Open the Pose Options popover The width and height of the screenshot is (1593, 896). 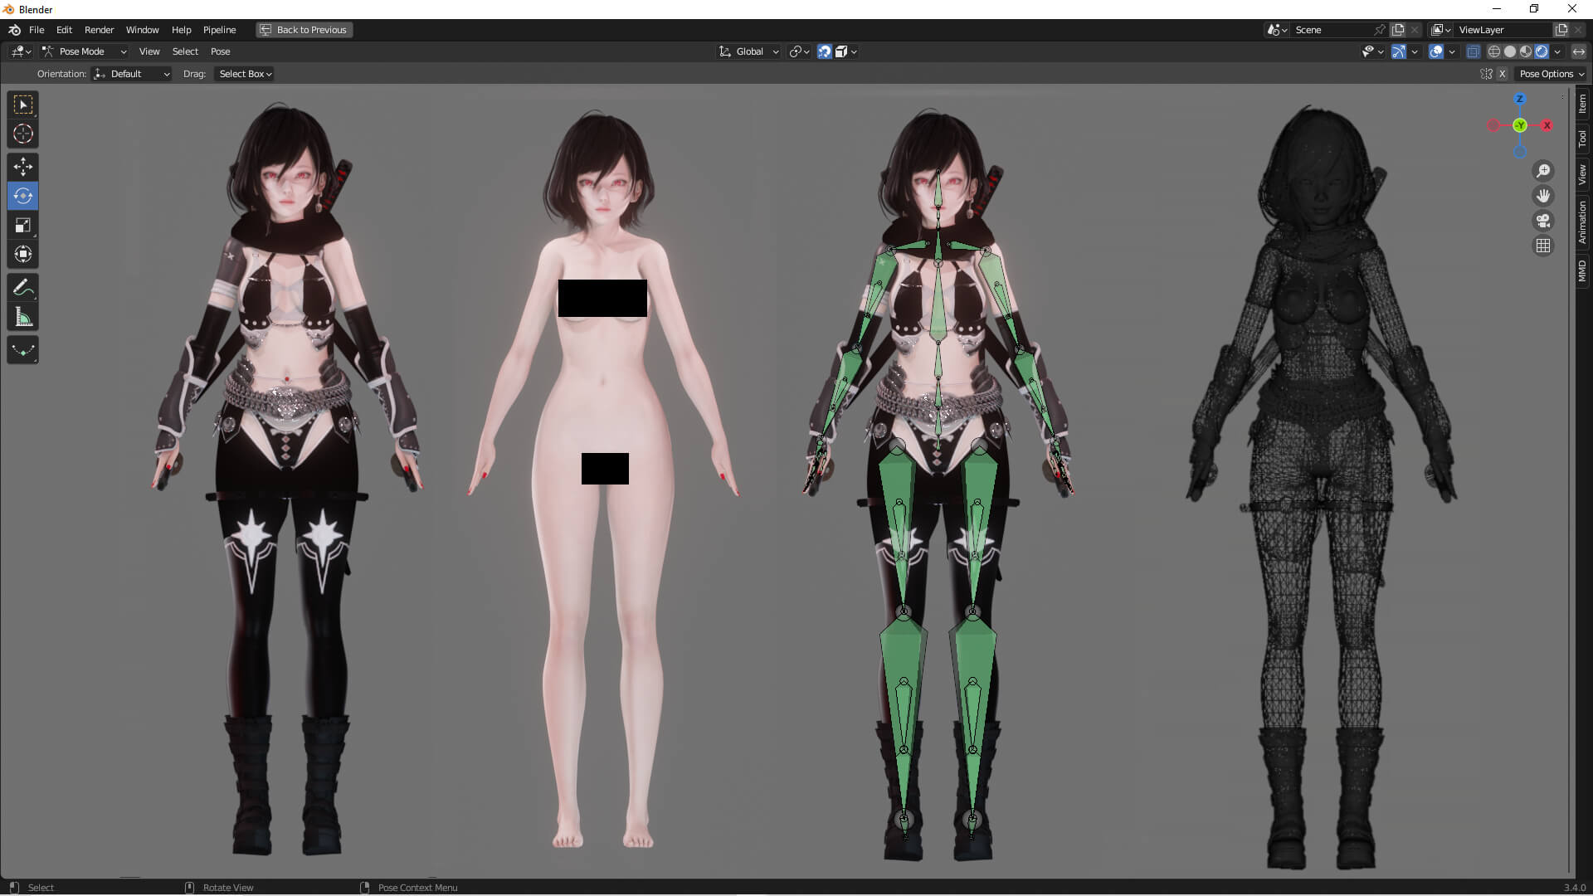(x=1551, y=74)
